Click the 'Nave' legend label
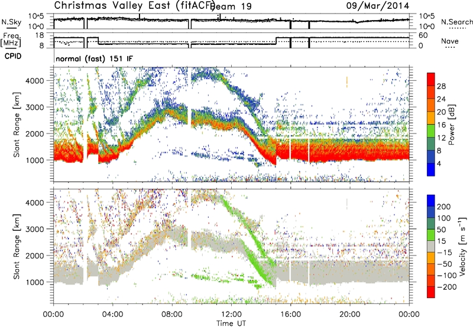Screen dimensions: 473x327 [x=450, y=41]
